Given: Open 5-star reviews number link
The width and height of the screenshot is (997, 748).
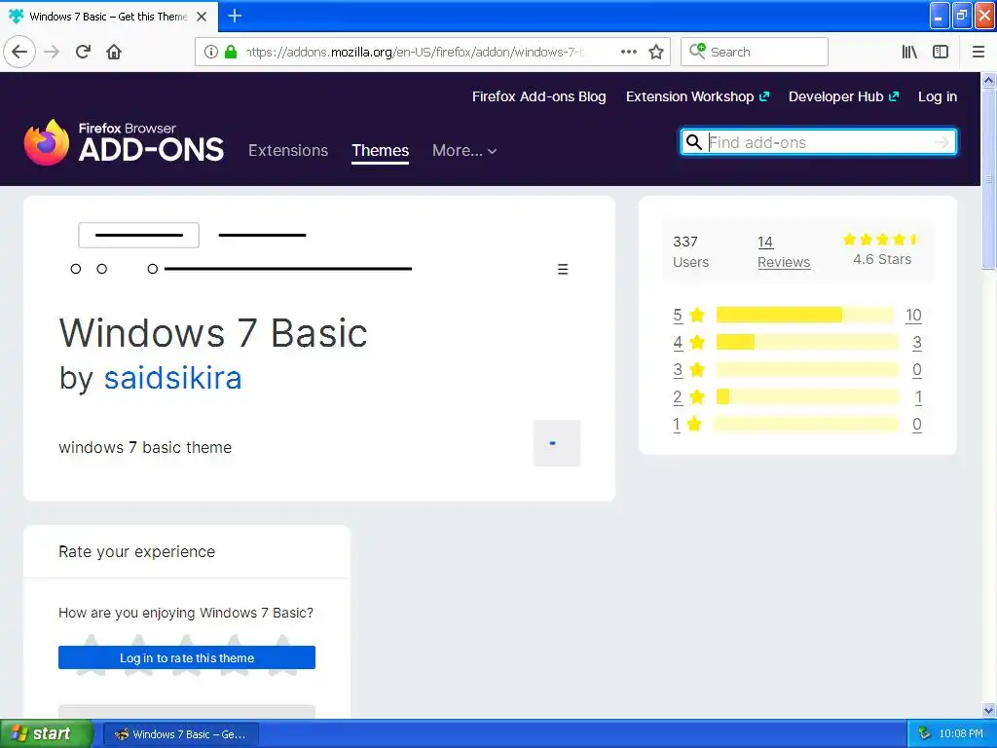Looking at the screenshot, I should tap(678, 316).
